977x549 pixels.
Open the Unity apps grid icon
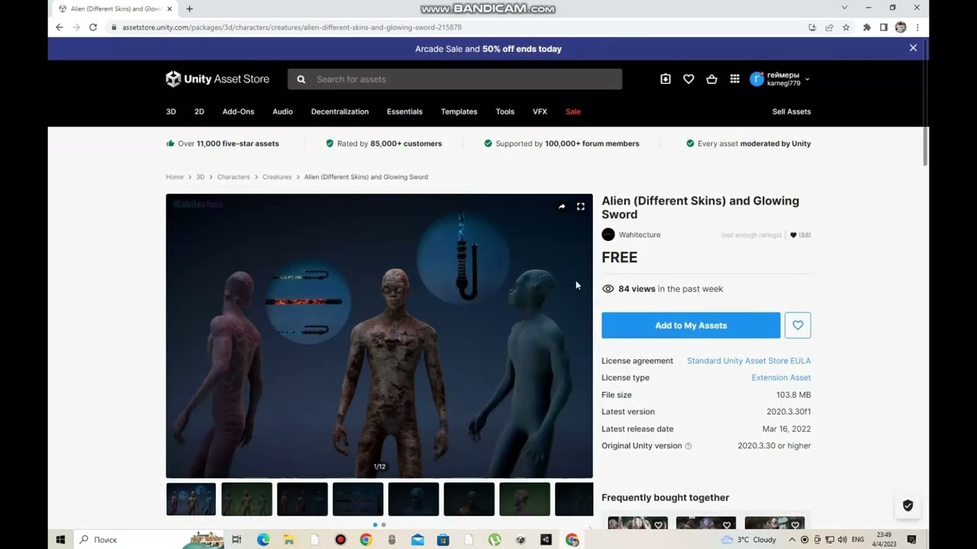734,79
